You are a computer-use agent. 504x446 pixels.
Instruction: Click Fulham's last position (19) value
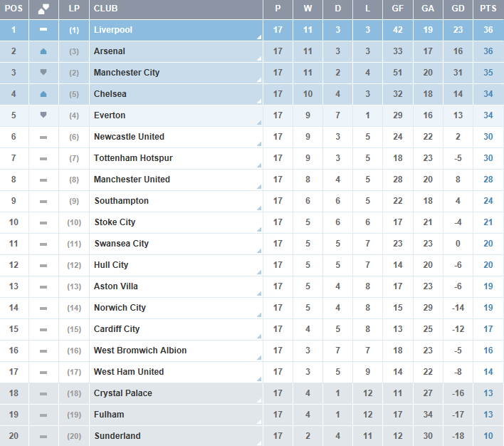(74, 415)
